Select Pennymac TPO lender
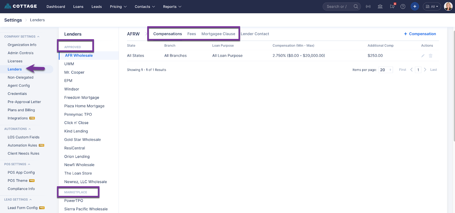The image size is (455, 213). (x=78, y=114)
